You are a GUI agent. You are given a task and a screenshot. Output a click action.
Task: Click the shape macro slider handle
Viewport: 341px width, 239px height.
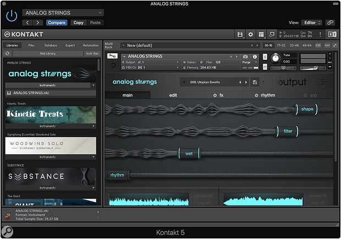[x=307, y=109]
